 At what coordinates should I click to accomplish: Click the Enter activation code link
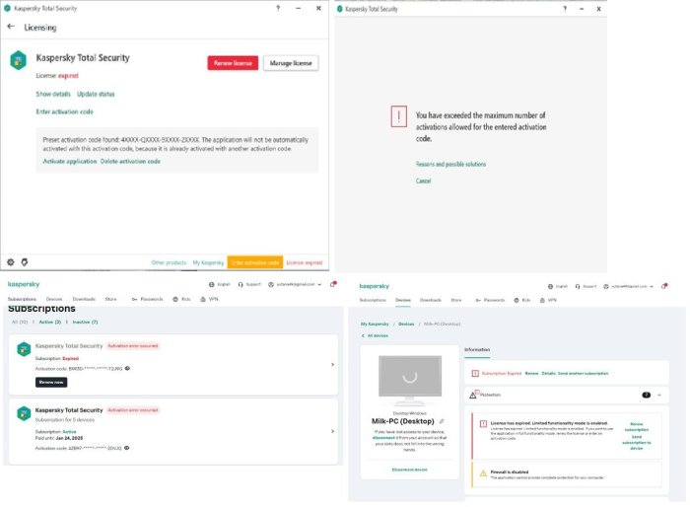point(65,111)
